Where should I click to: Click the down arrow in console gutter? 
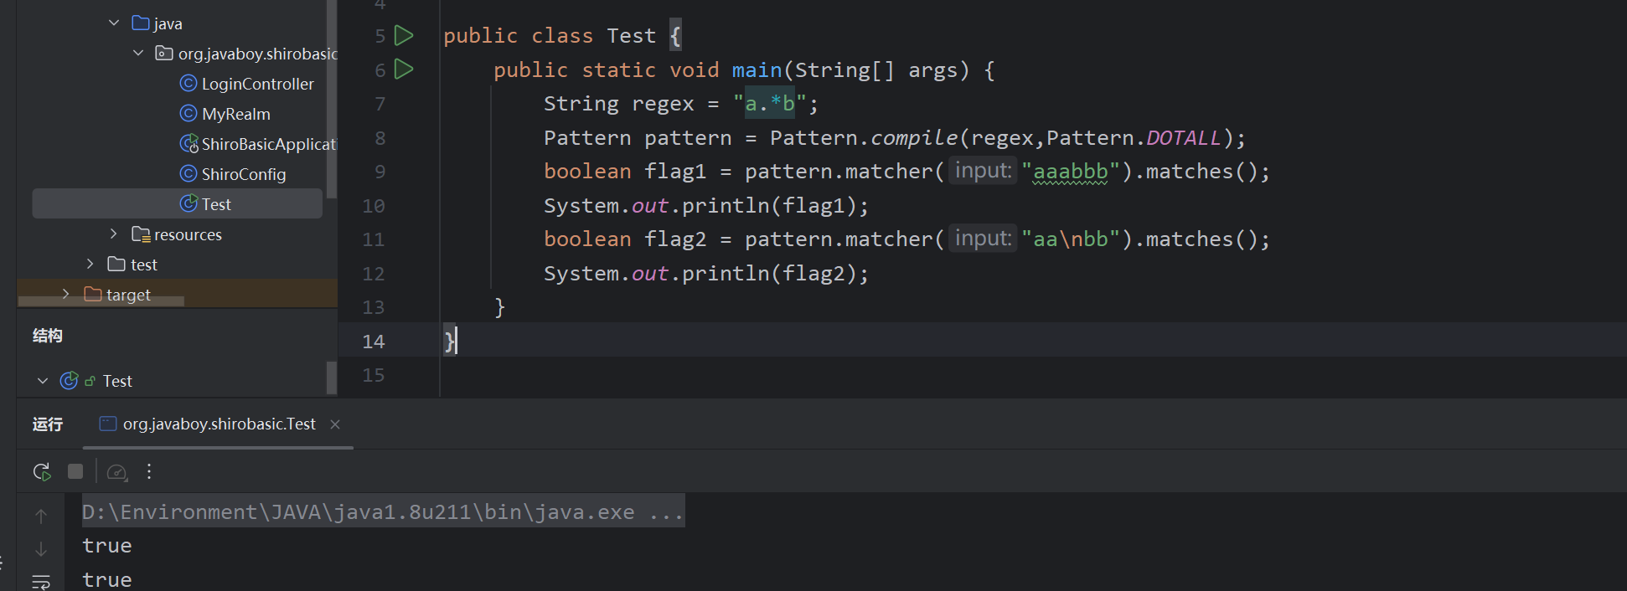pyautogui.click(x=41, y=549)
